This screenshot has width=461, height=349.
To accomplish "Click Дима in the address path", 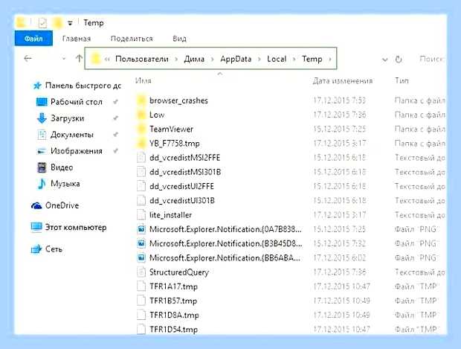I will coord(194,59).
